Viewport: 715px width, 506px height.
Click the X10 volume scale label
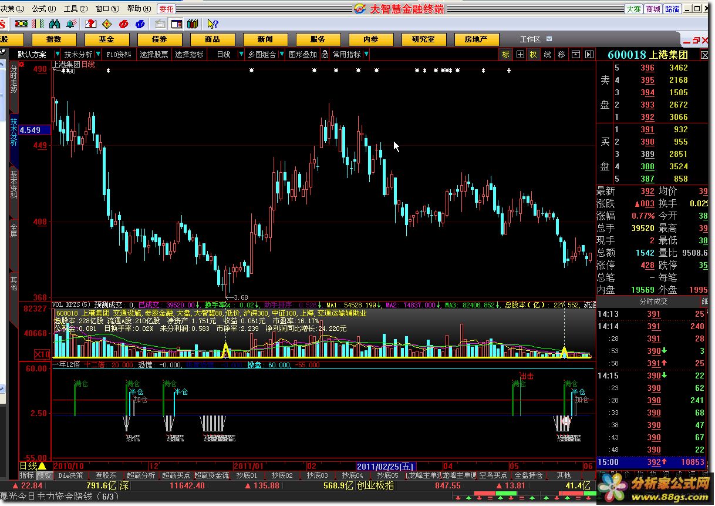(x=42, y=354)
